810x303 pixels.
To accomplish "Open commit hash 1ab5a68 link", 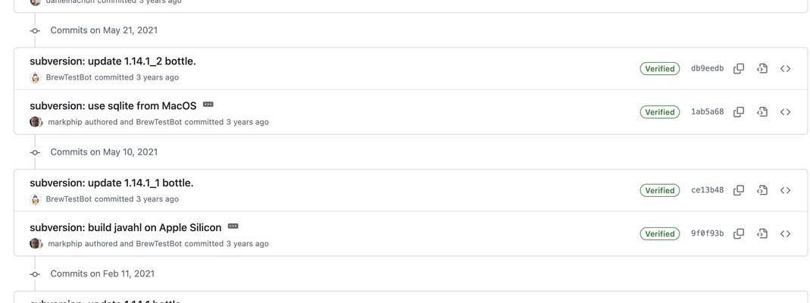I will coord(707,112).
